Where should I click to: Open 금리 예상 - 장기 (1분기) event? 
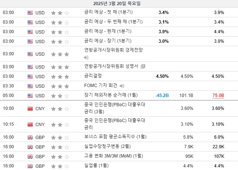108,41
